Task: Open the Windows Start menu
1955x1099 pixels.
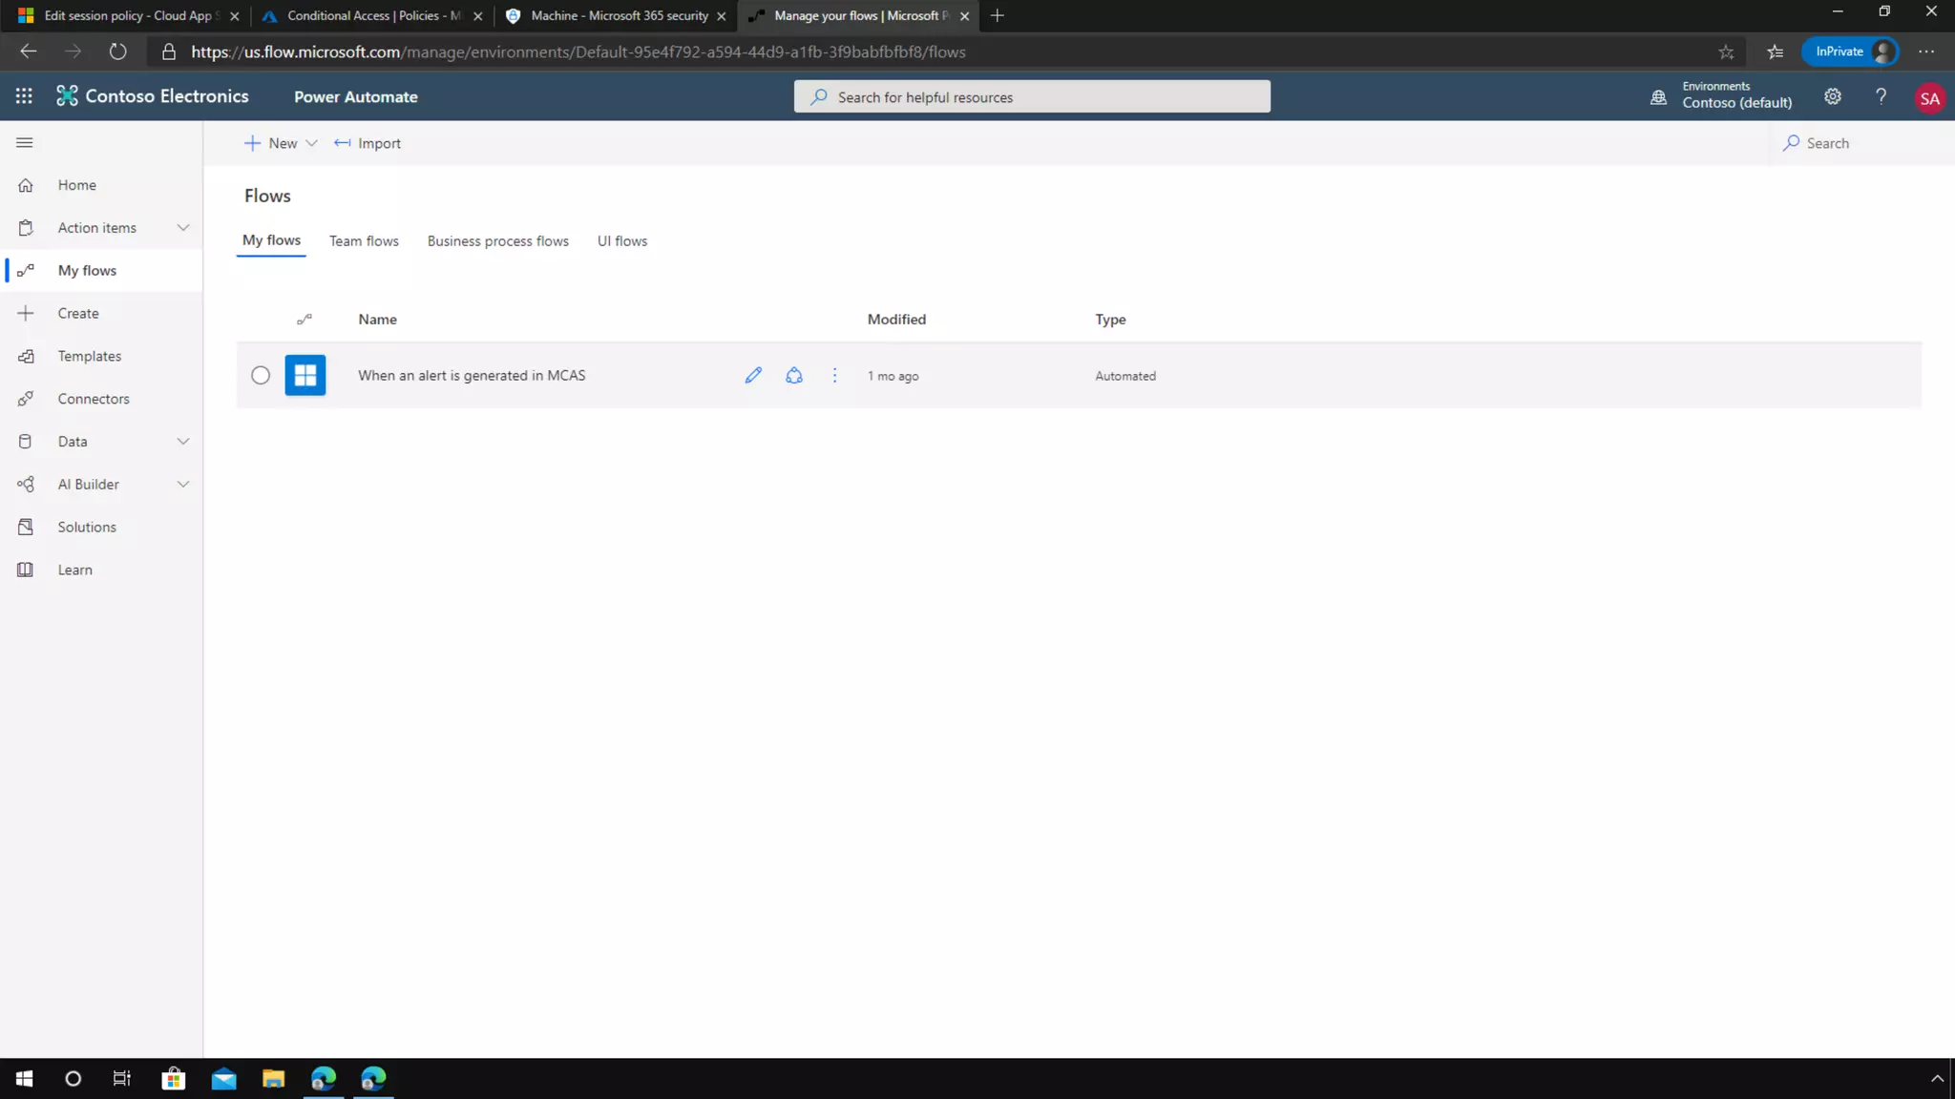Action: click(x=25, y=1079)
